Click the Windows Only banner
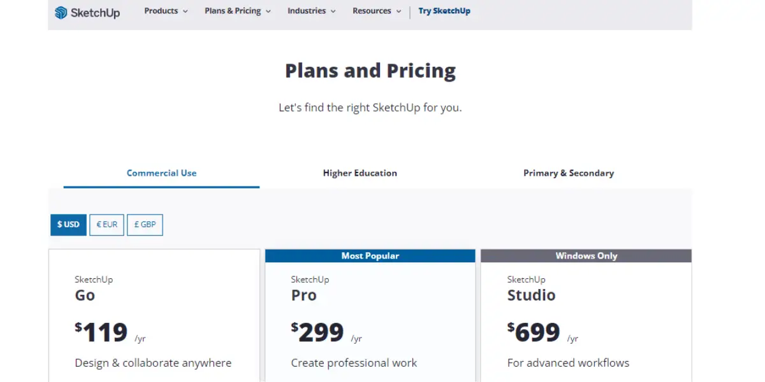The width and height of the screenshot is (765, 382). [x=586, y=256]
